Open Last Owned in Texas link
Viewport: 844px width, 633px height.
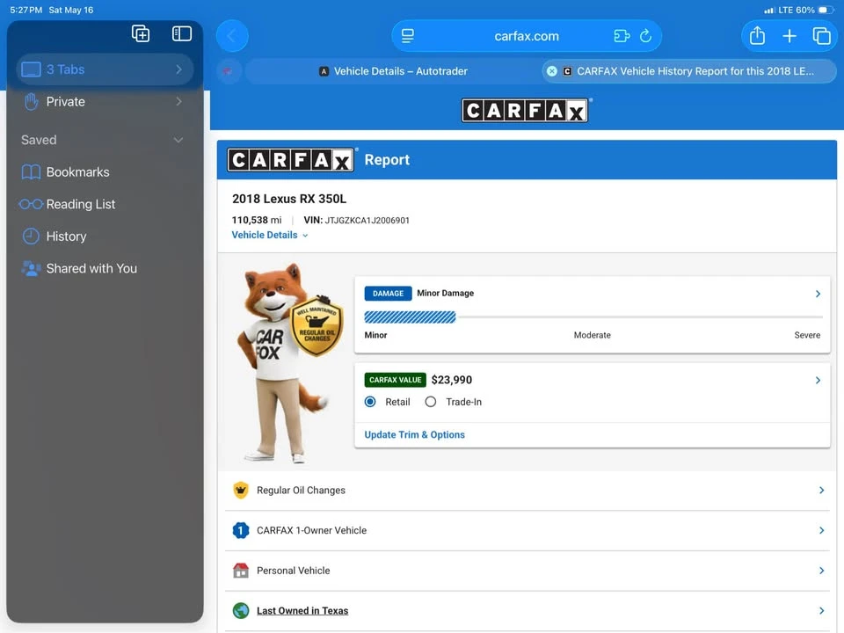(302, 611)
